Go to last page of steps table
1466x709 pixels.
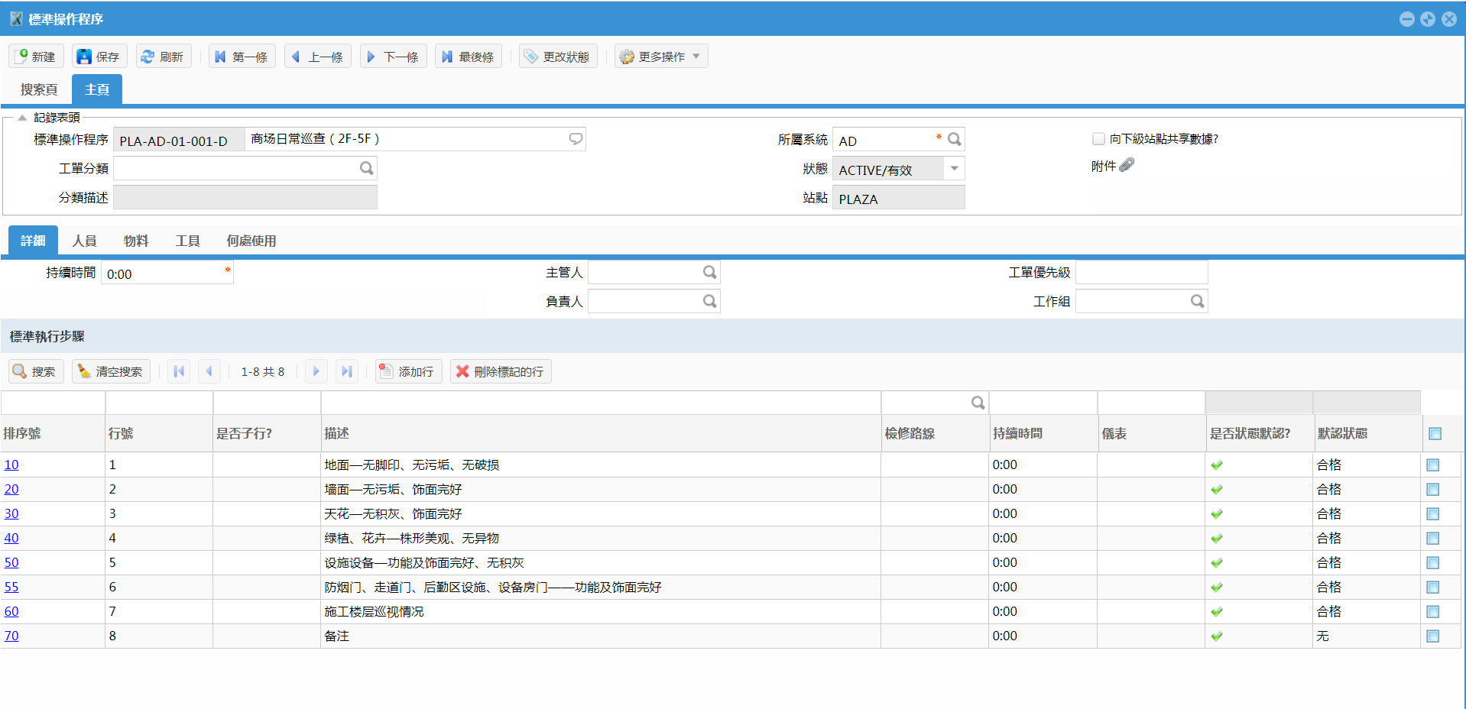(x=346, y=371)
